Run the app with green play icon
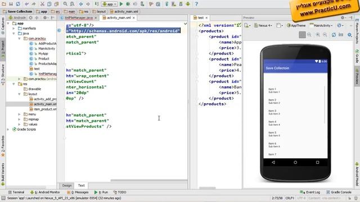 tap(121, 4)
